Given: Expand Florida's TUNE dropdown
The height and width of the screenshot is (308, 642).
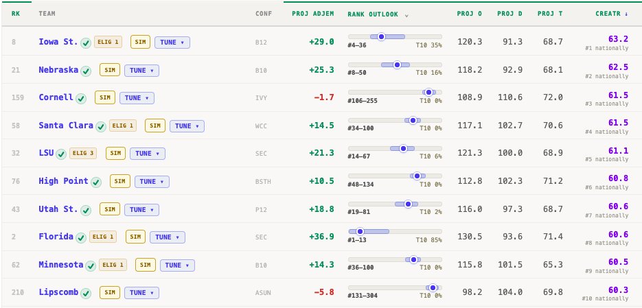Looking at the screenshot, I should click(x=168, y=237).
